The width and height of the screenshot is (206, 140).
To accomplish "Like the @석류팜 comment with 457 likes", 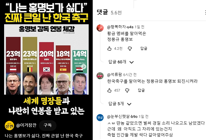I will [109, 90].
